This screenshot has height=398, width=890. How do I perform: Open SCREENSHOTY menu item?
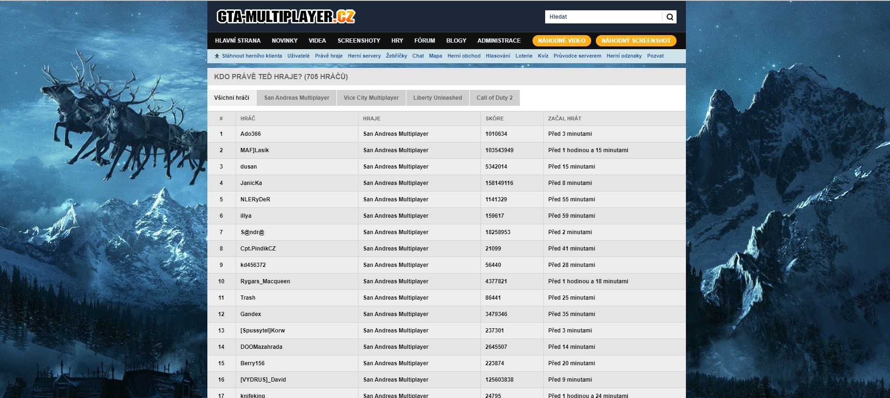pyautogui.click(x=359, y=41)
